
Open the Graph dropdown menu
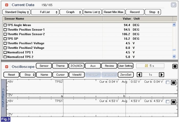[x=71, y=12]
